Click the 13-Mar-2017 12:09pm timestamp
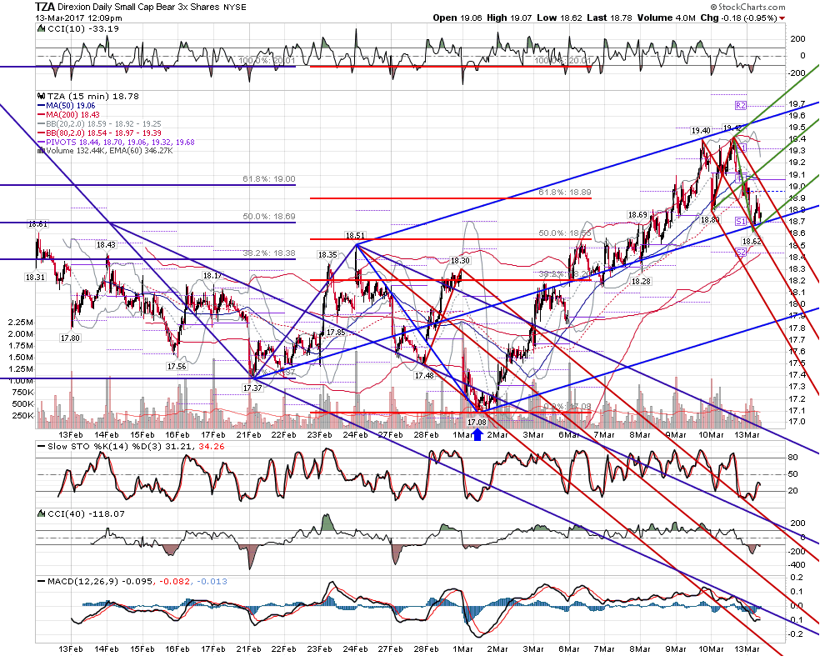The height and width of the screenshot is (661, 830). tap(78, 18)
